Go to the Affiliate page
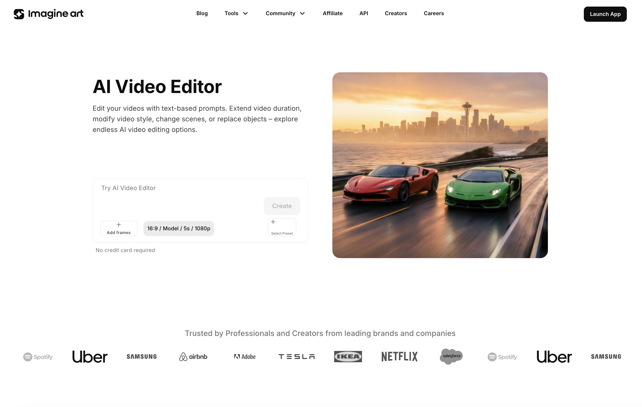This screenshot has height=407, width=642. [x=332, y=13]
